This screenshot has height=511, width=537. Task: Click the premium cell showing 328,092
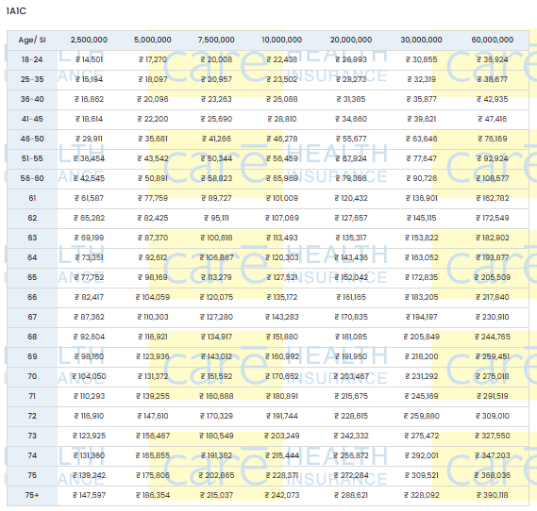tap(421, 495)
